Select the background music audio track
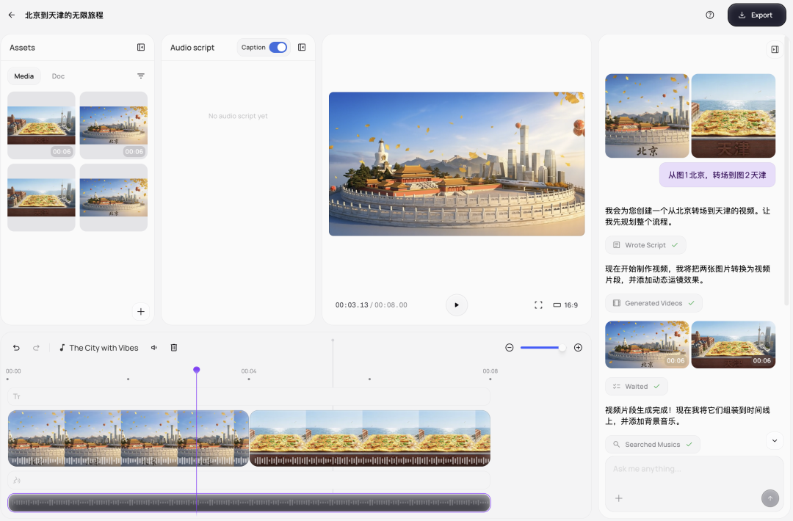Image resolution: width=793 pixels, height=521 pixels. click(x=249, y=503)
